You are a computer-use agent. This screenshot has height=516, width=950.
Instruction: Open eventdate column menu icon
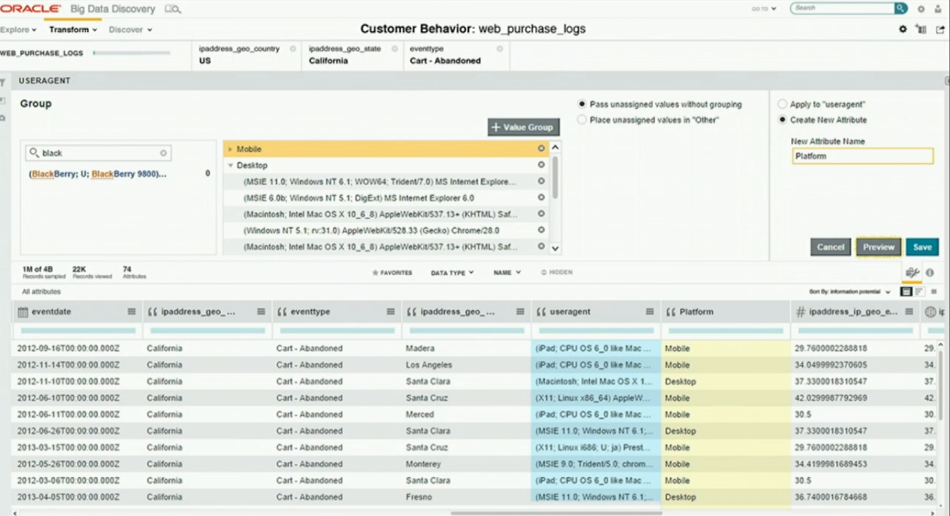tap(132, 312)
